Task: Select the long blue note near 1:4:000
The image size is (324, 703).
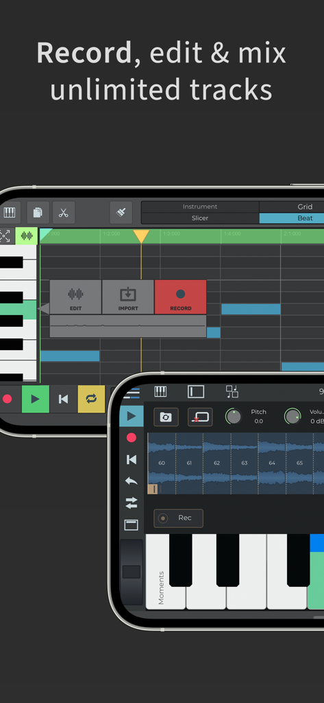Action: [251, 309]
